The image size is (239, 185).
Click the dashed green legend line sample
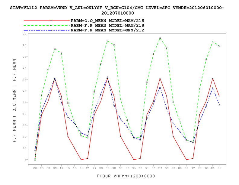[47, 25]
